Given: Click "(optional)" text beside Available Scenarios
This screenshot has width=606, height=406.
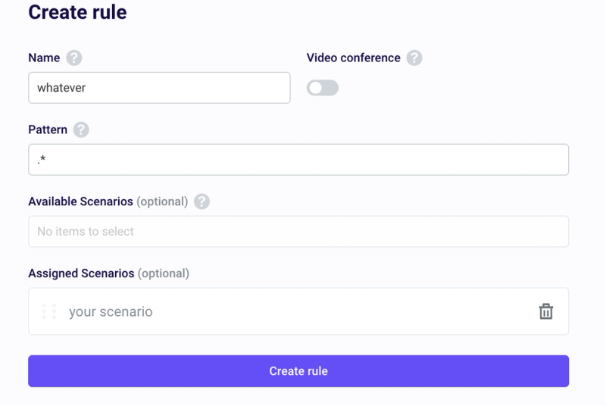Looking at the screenshot, I should [x=162, y=201].
